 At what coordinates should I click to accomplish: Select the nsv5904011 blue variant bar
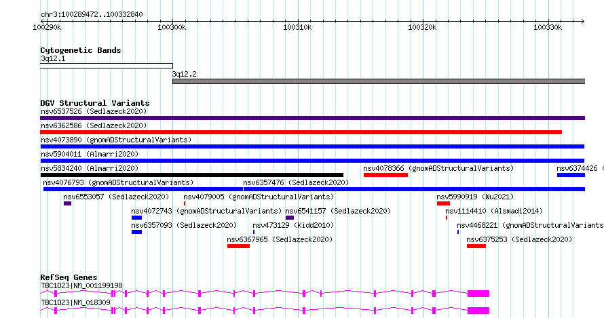(x=312, y=161)
